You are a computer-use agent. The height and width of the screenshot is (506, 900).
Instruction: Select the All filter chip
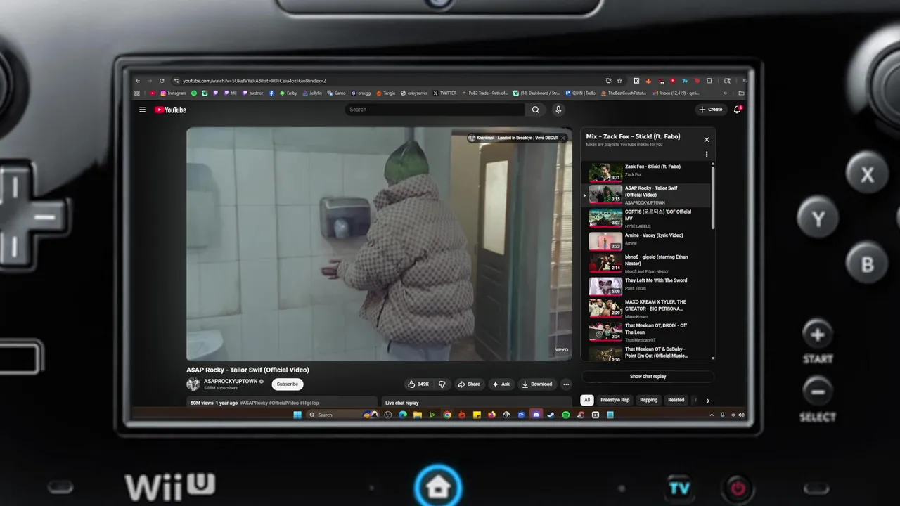click(x=587, y=400)
